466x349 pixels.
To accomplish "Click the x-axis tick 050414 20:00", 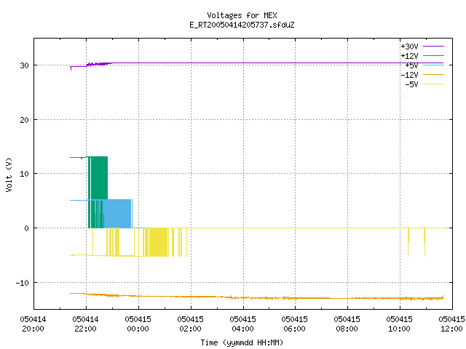I will pos(33,324).
